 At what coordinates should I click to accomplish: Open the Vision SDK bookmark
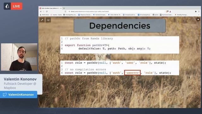pos(114,15)
